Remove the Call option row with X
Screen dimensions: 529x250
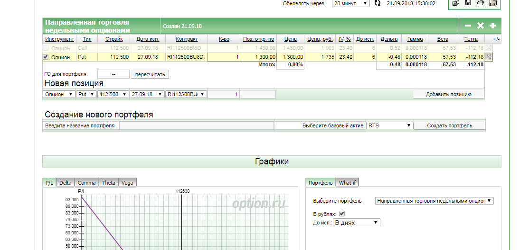pyautogui.click(x=489, y=48)
